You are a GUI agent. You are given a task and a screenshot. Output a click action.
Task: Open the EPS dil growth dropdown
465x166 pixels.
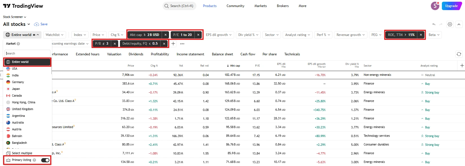tap(219, 35)
